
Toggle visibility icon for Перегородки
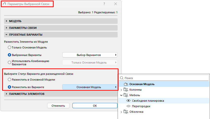tap(128, 106)
